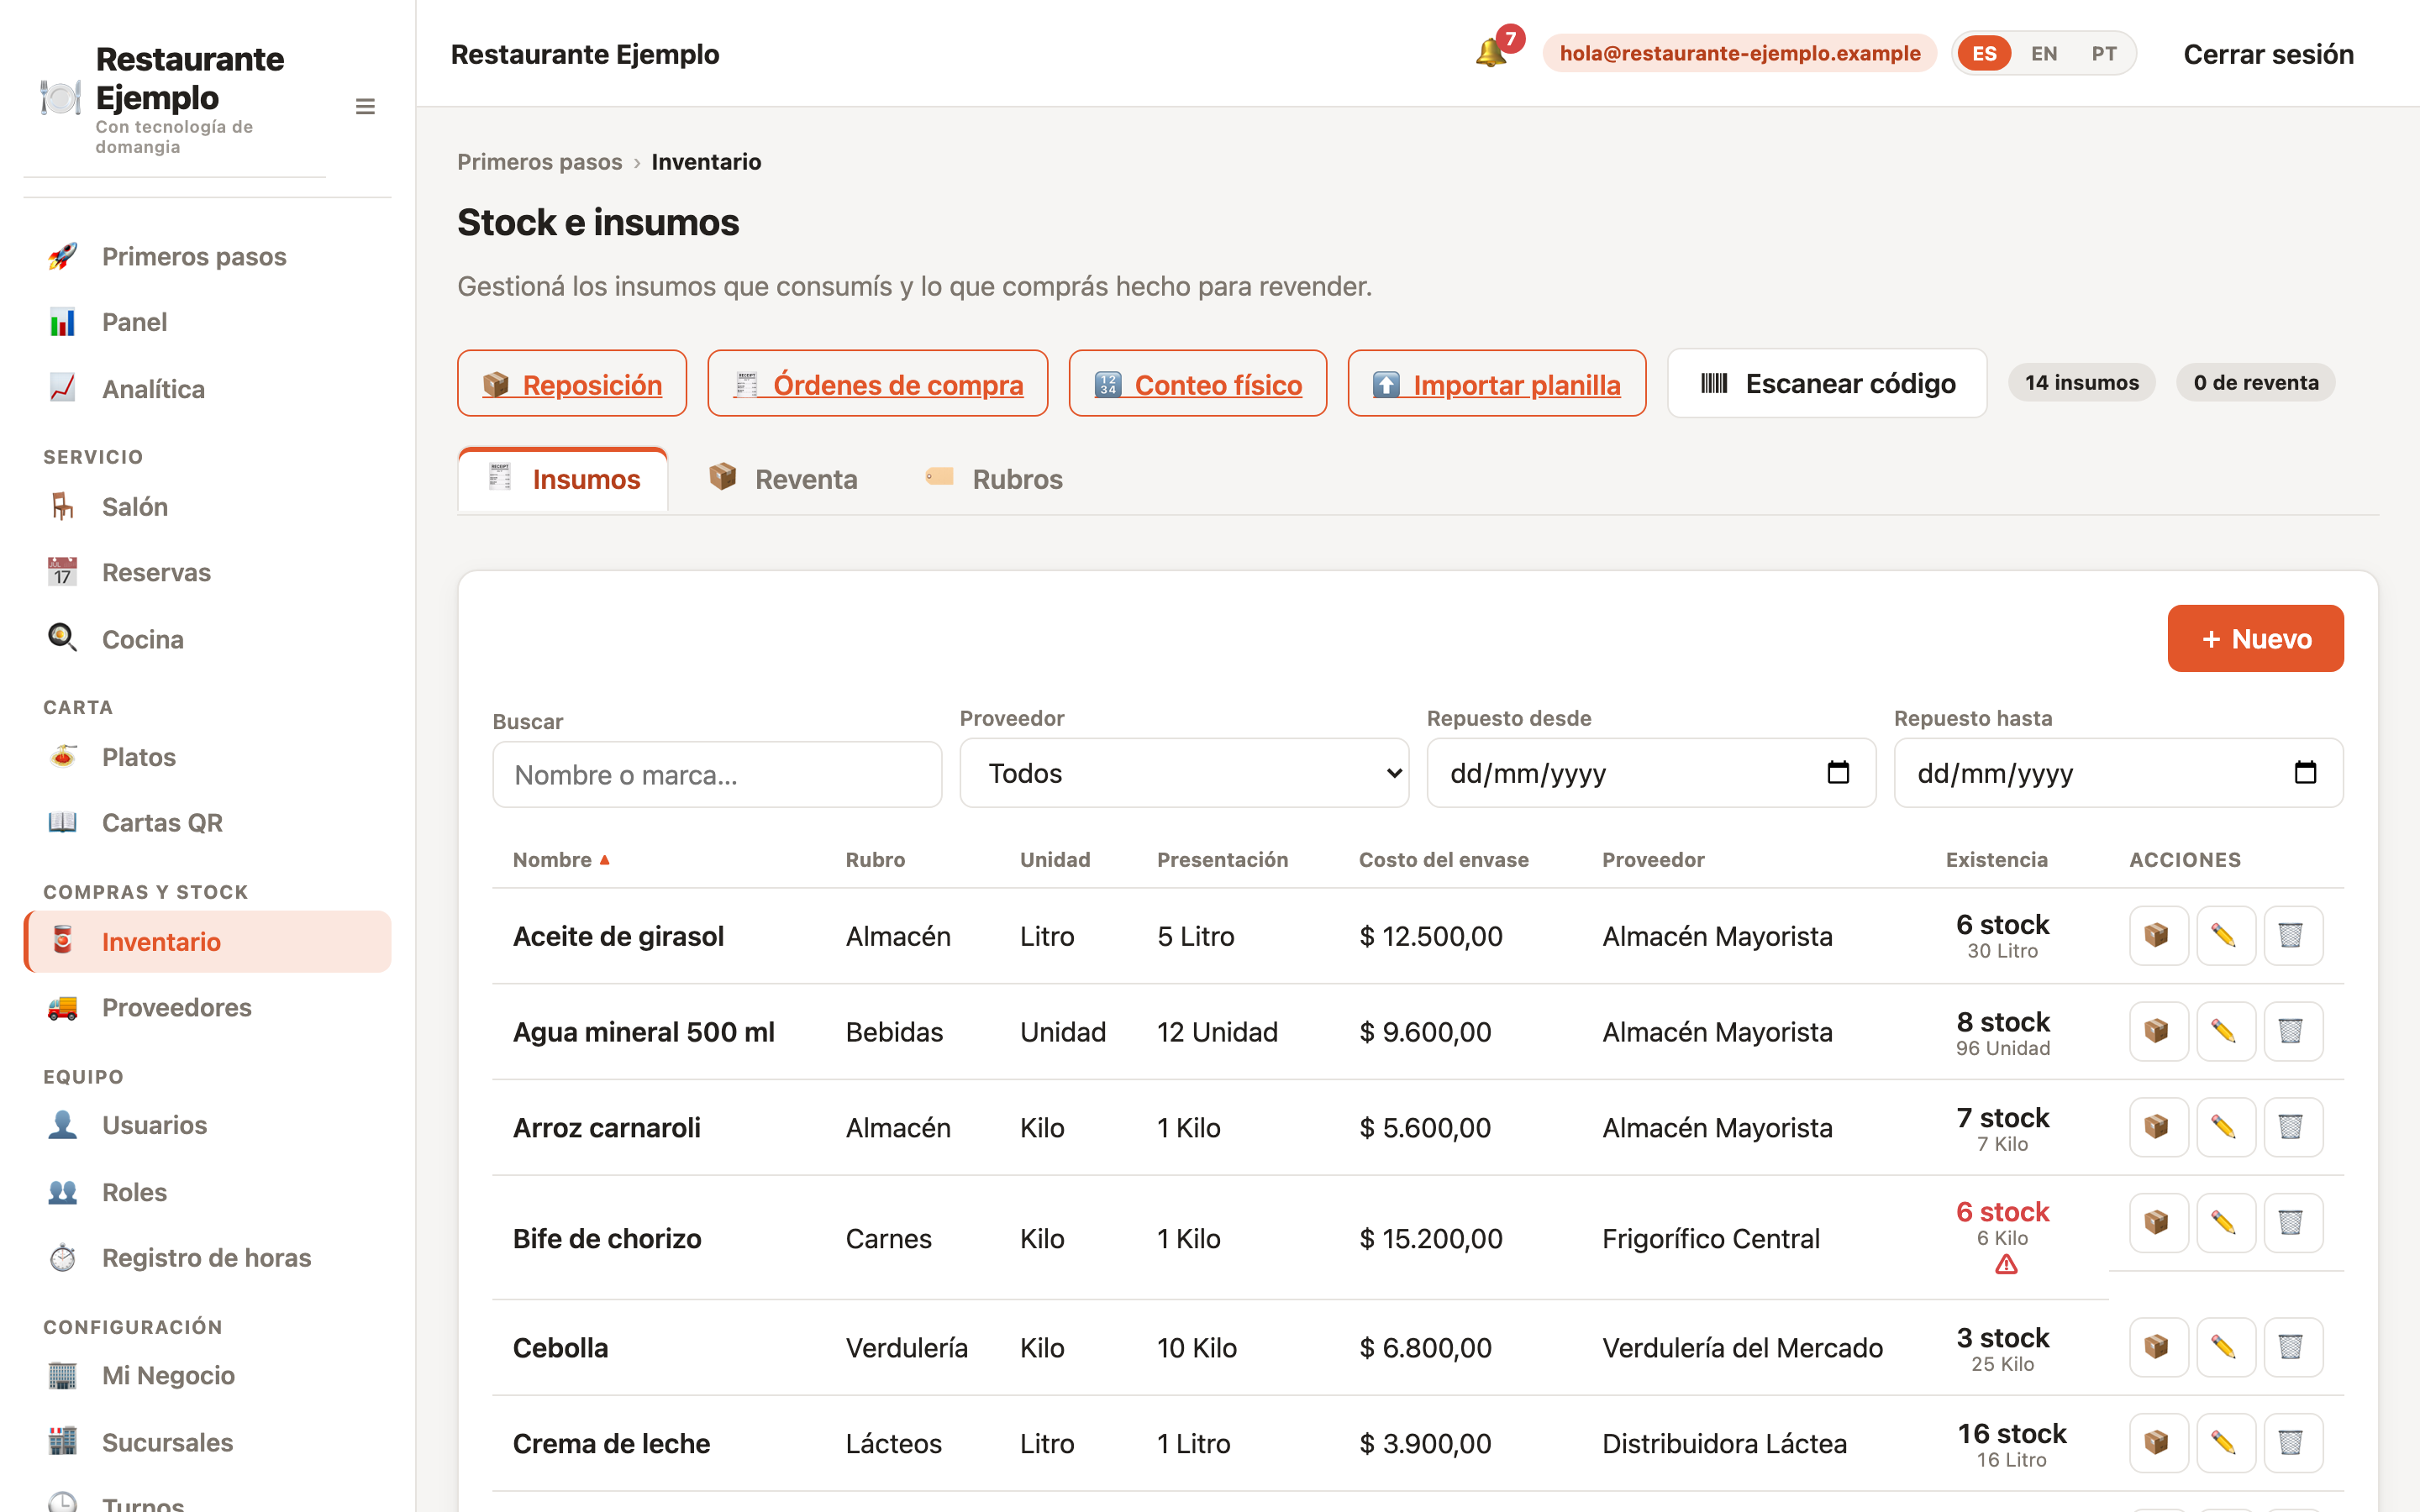Screen dimensions: 2420x1512
Task: Open calendar picker for Repuesto hasta
Action: pyautogui.click(x=2304, y=773)
